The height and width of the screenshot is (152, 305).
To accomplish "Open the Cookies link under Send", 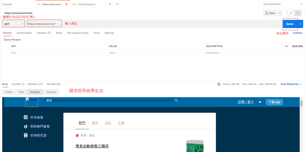I will pyautogui.click(x=298, y=33).
